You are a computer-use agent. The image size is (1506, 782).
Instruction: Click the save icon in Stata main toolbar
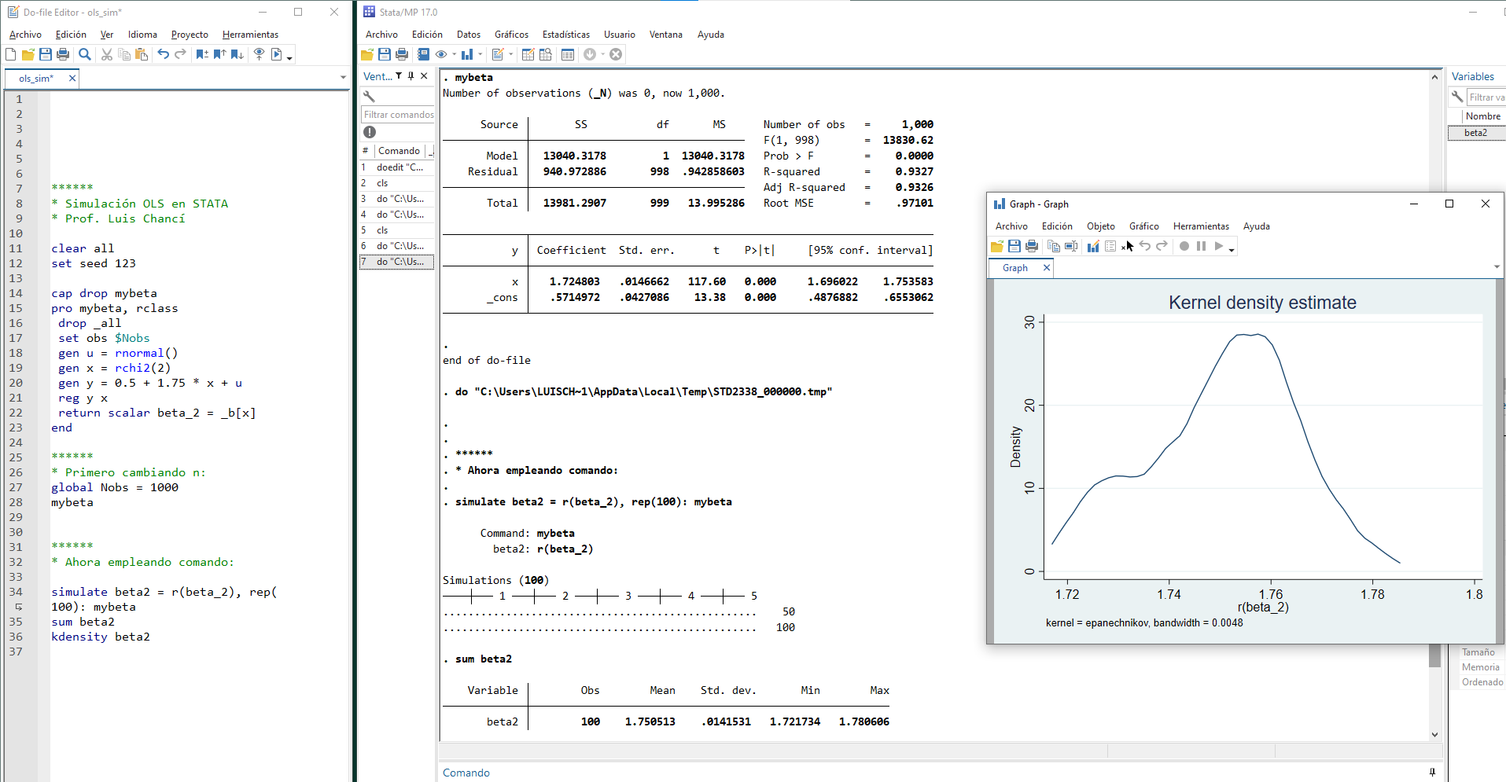tap(385, 54)
